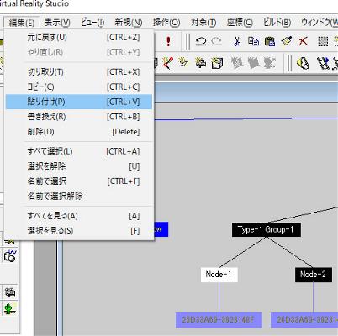Open the ビュー(I) menu
338x336 pixels.
(92, 23)
